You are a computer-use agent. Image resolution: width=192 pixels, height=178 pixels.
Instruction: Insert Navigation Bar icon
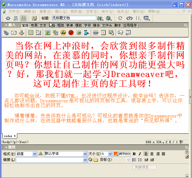[87, 33]
